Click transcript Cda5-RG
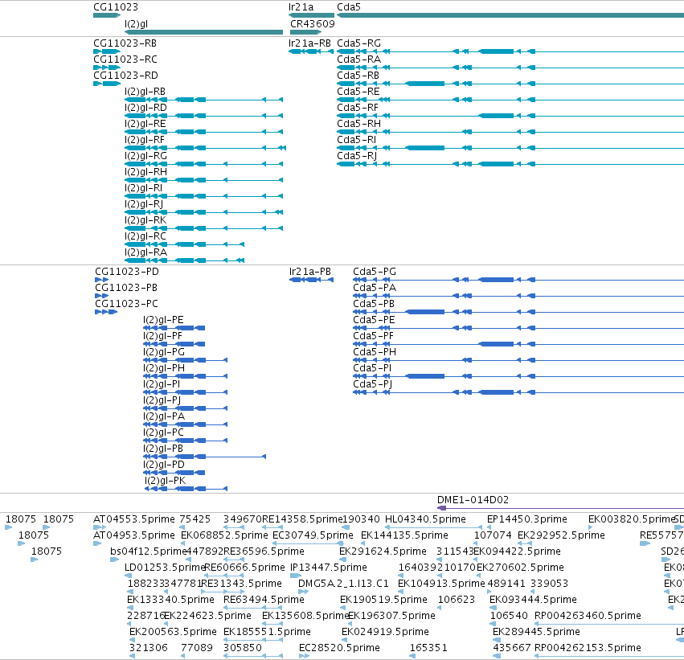 (x=359, y=43)
